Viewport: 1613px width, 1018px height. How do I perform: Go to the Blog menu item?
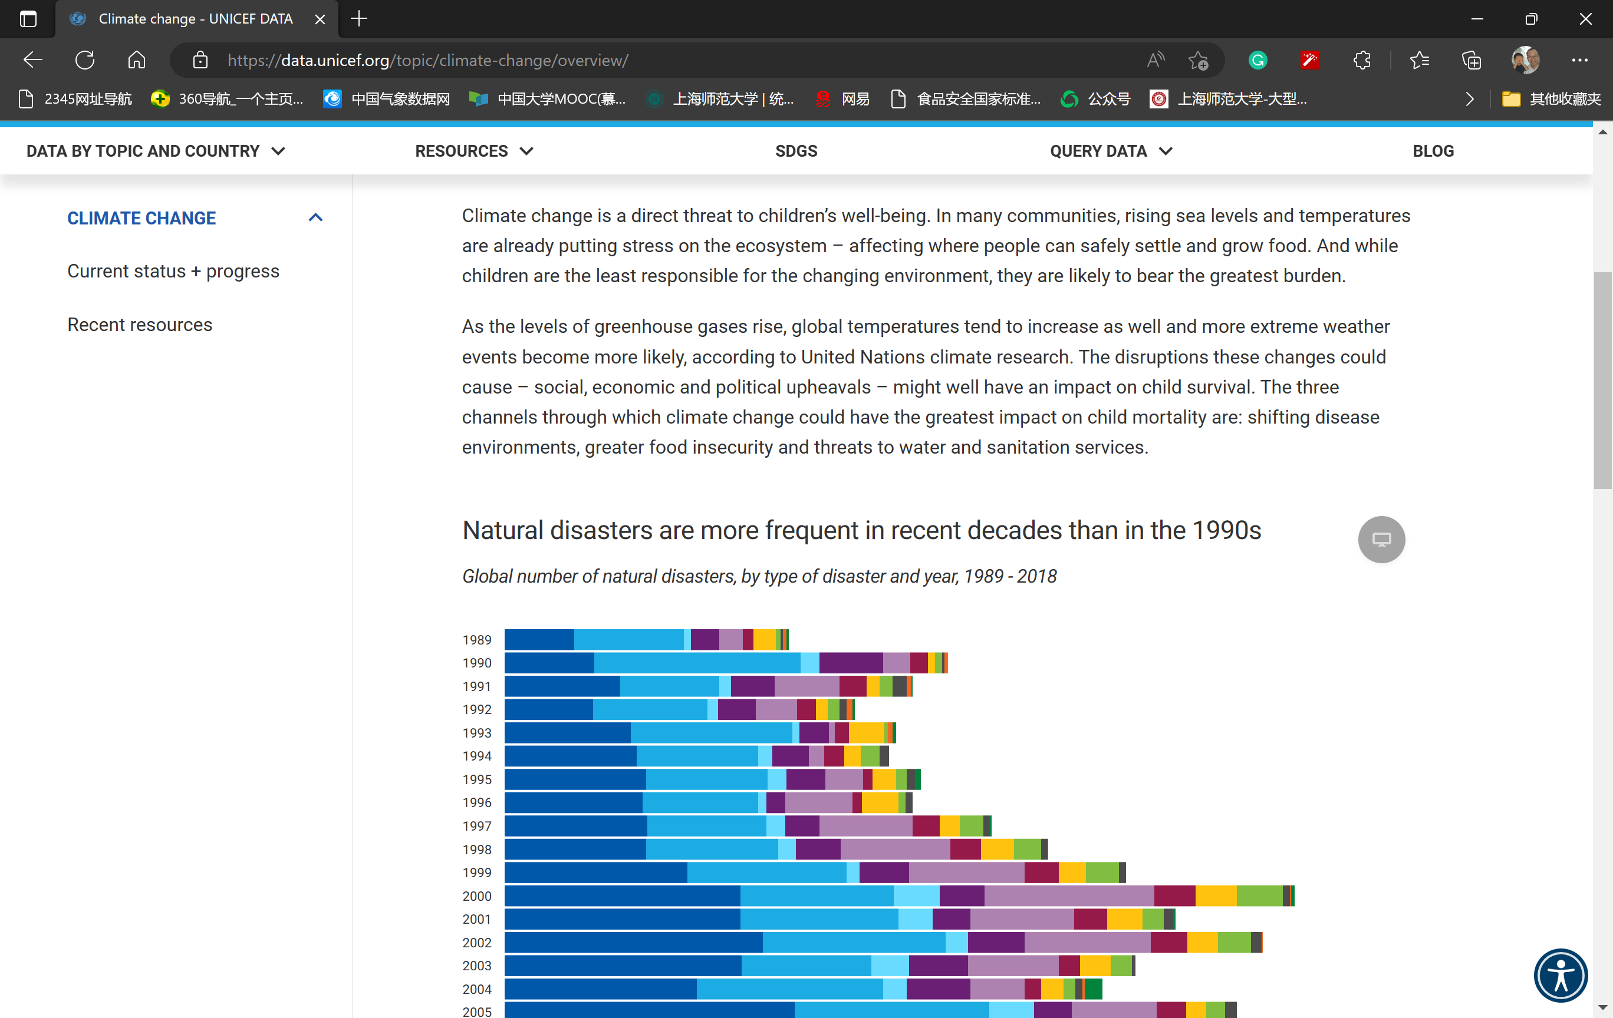click(1433, 151)
